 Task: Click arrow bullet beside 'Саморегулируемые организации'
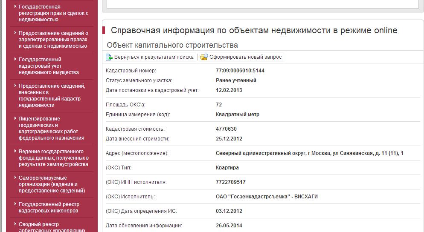15,178
